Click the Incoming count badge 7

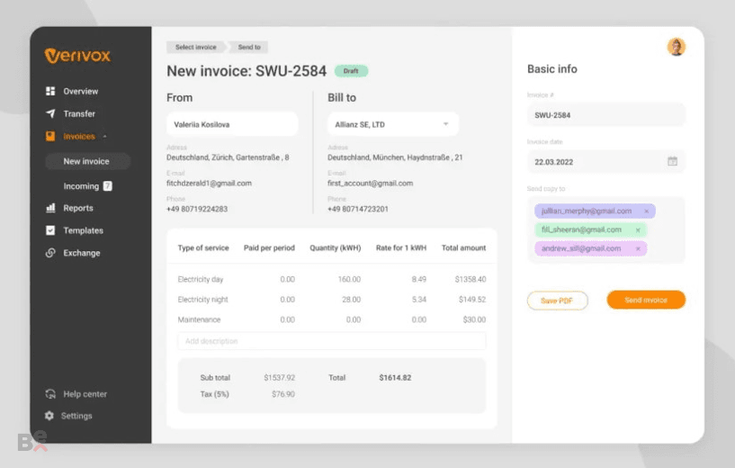click(x=107, y=186)
